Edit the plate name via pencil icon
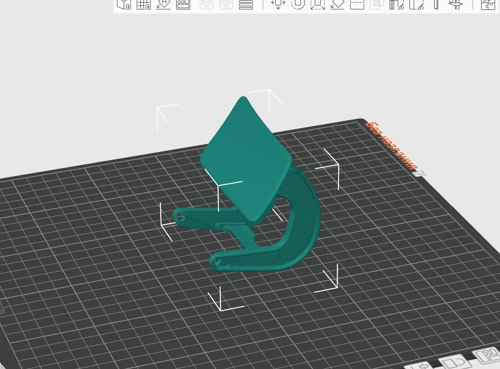This screenshot has width=500, height=369. (x=419, y=174)
